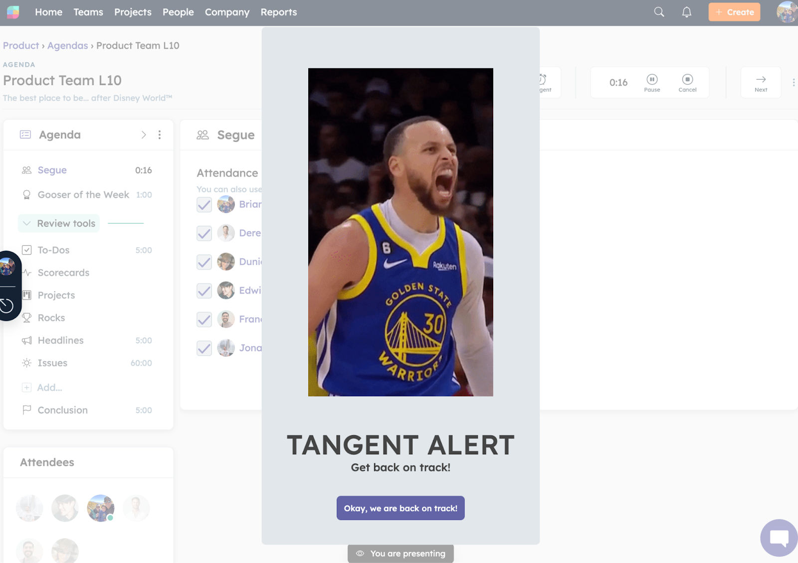Expand the Agenda panel chevron
This screenshot has height=563, width=798.
pyautogui.click(x=144, y=135)
